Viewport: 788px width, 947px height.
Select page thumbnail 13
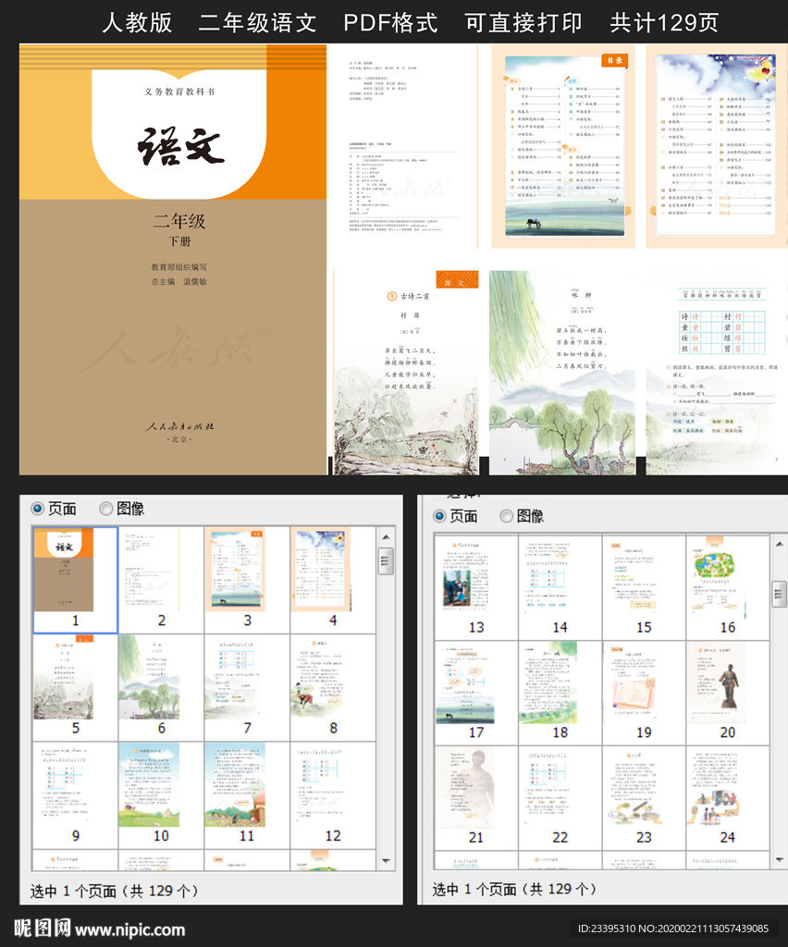pos(475,586)
